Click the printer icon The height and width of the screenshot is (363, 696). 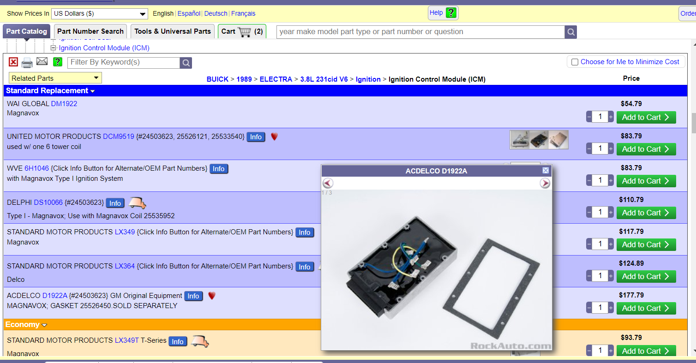[x=27, y=62]
